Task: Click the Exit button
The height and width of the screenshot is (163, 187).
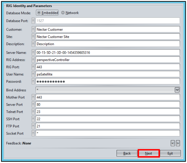Action: pyautogui.click(x=170, y=153)
